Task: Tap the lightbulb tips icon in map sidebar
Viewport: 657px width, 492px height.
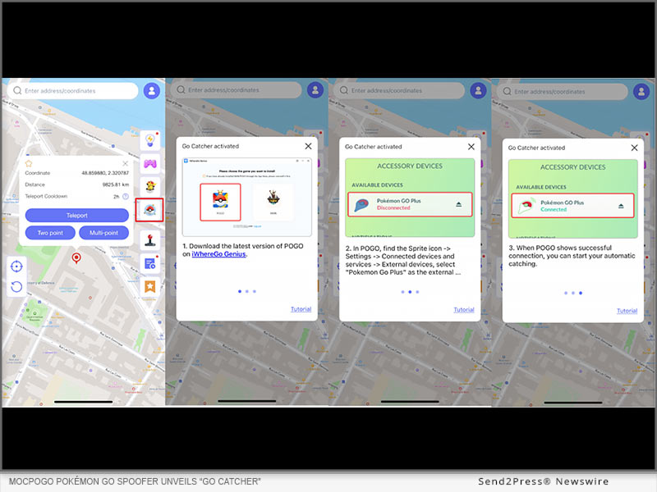Action: [150, 141]
